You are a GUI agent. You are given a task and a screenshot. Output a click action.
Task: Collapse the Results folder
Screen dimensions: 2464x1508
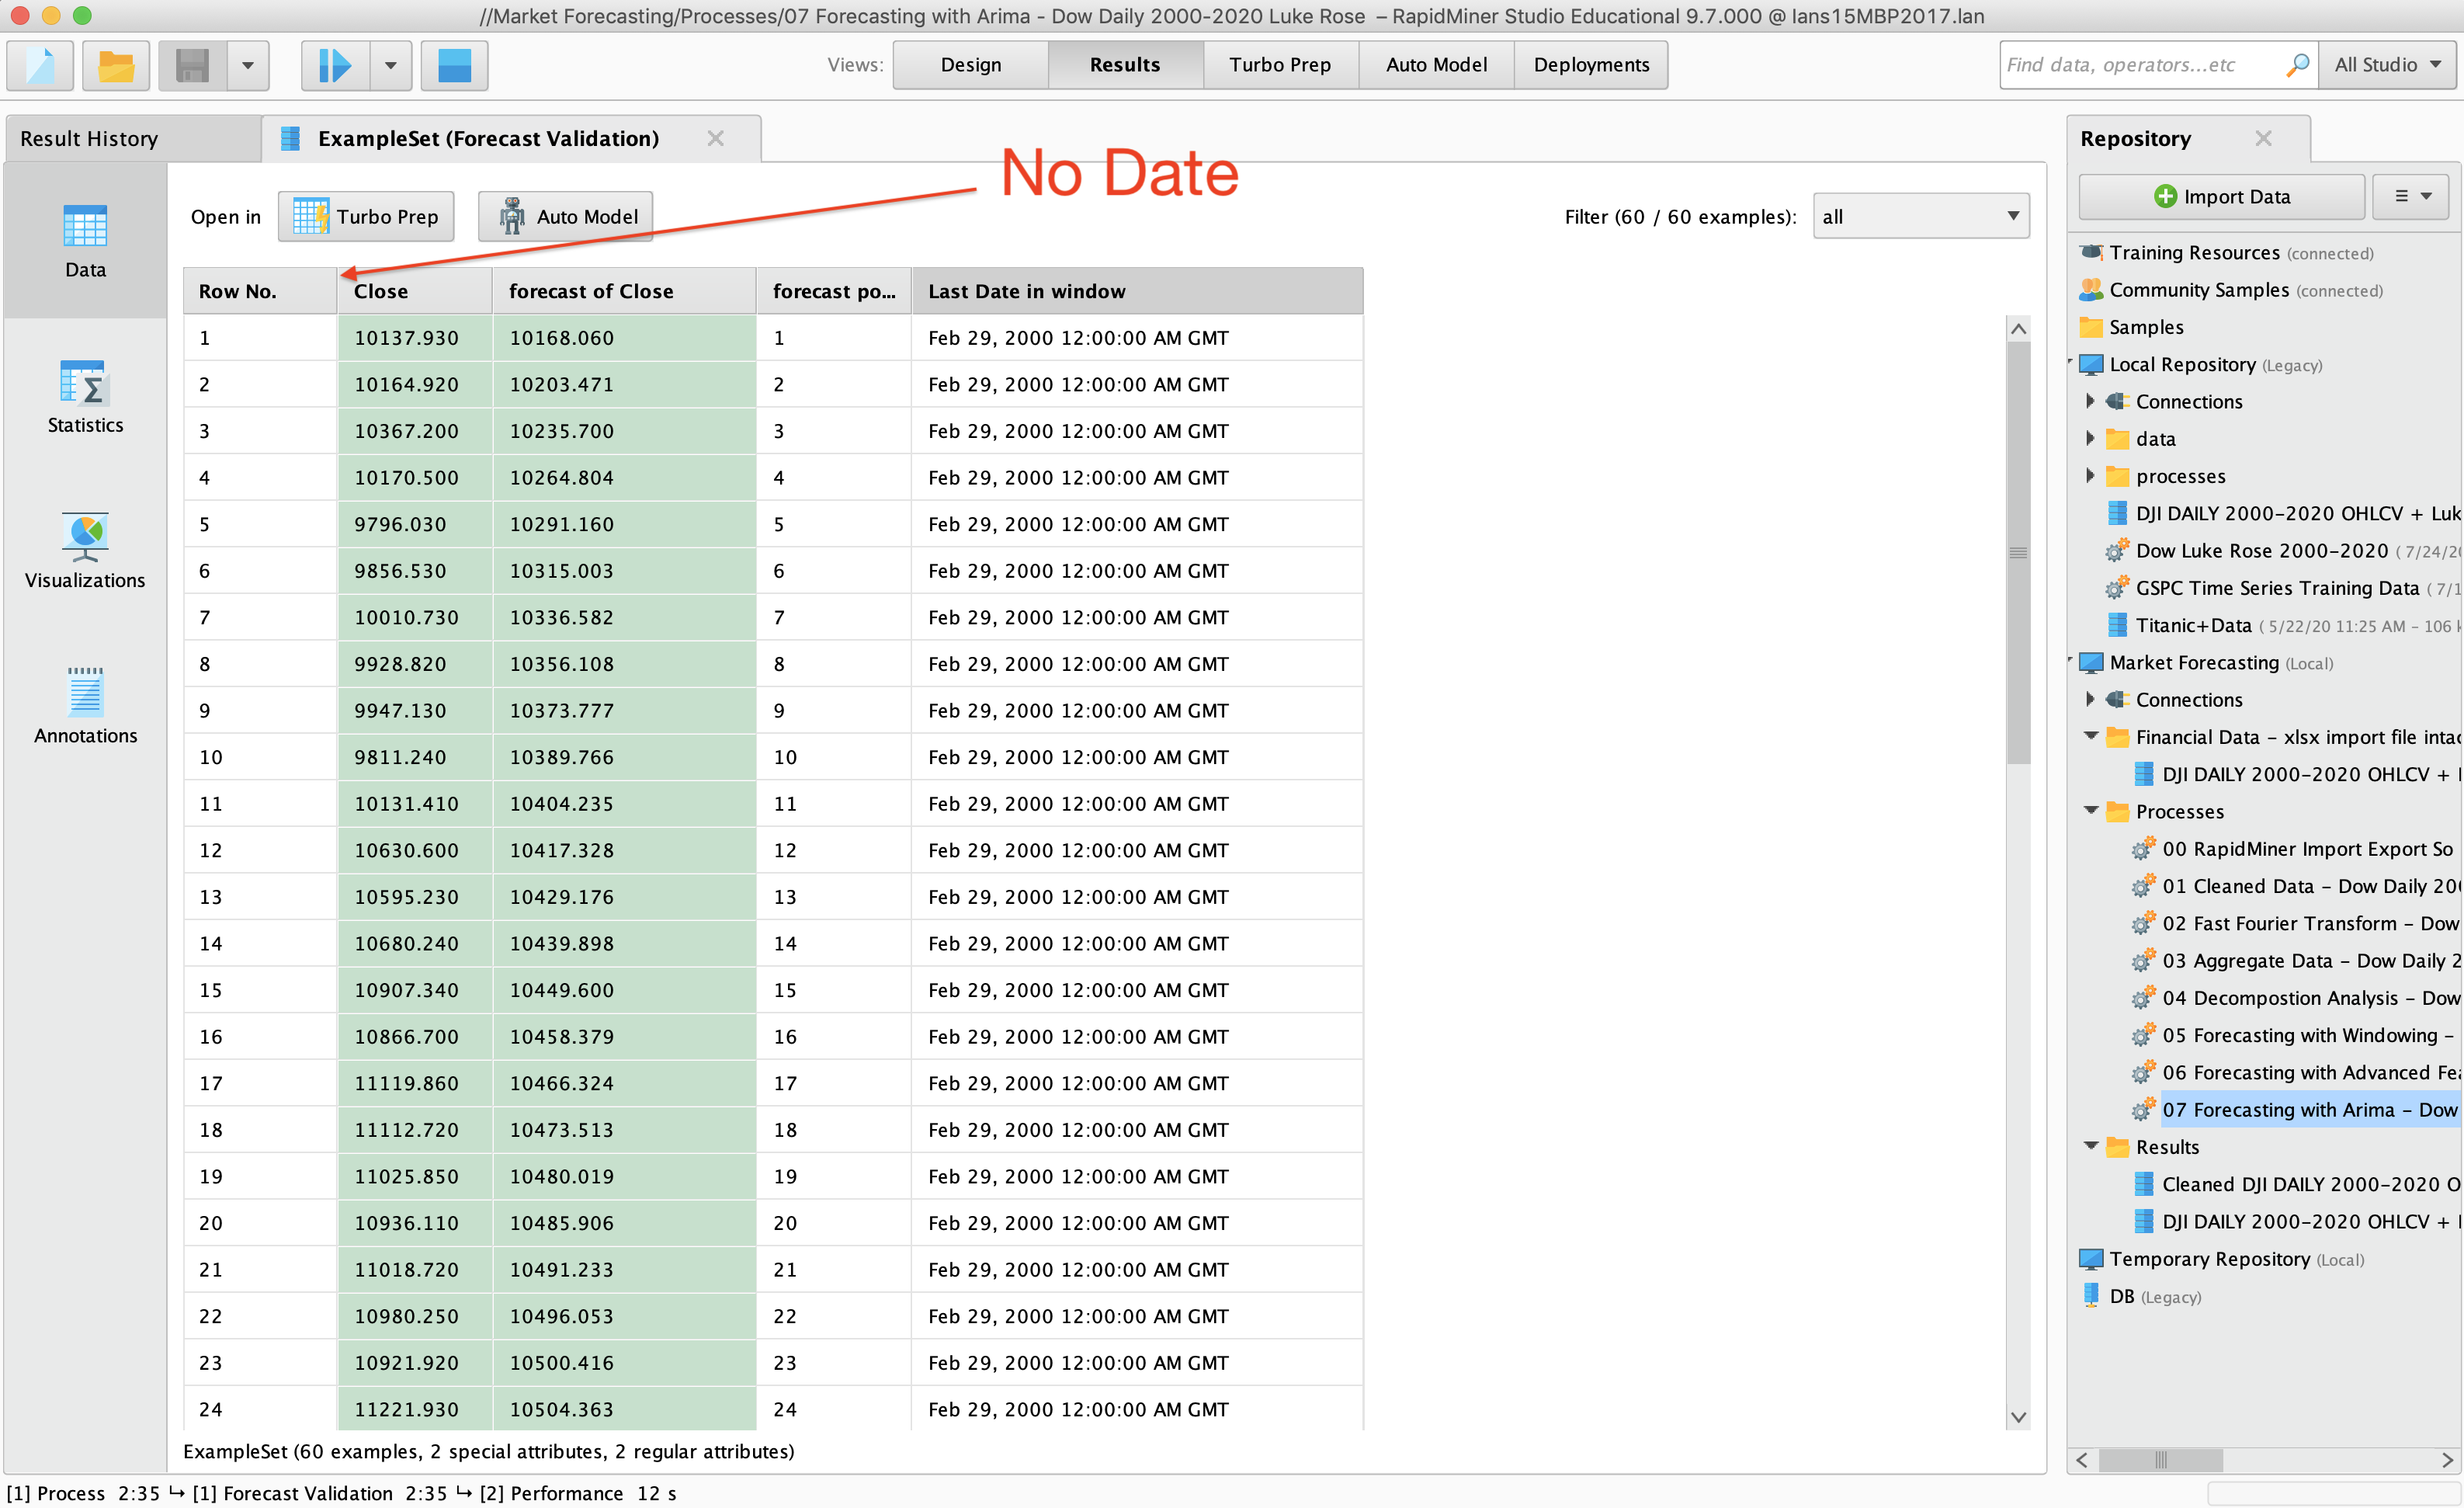coord(2091,1146)
